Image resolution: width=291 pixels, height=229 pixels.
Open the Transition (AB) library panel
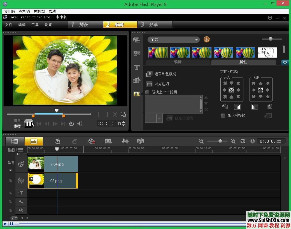pos(137,53)
